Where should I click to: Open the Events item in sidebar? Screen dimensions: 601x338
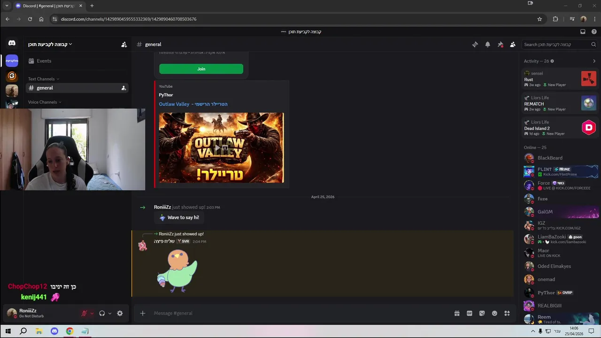[x=77, y=61]
